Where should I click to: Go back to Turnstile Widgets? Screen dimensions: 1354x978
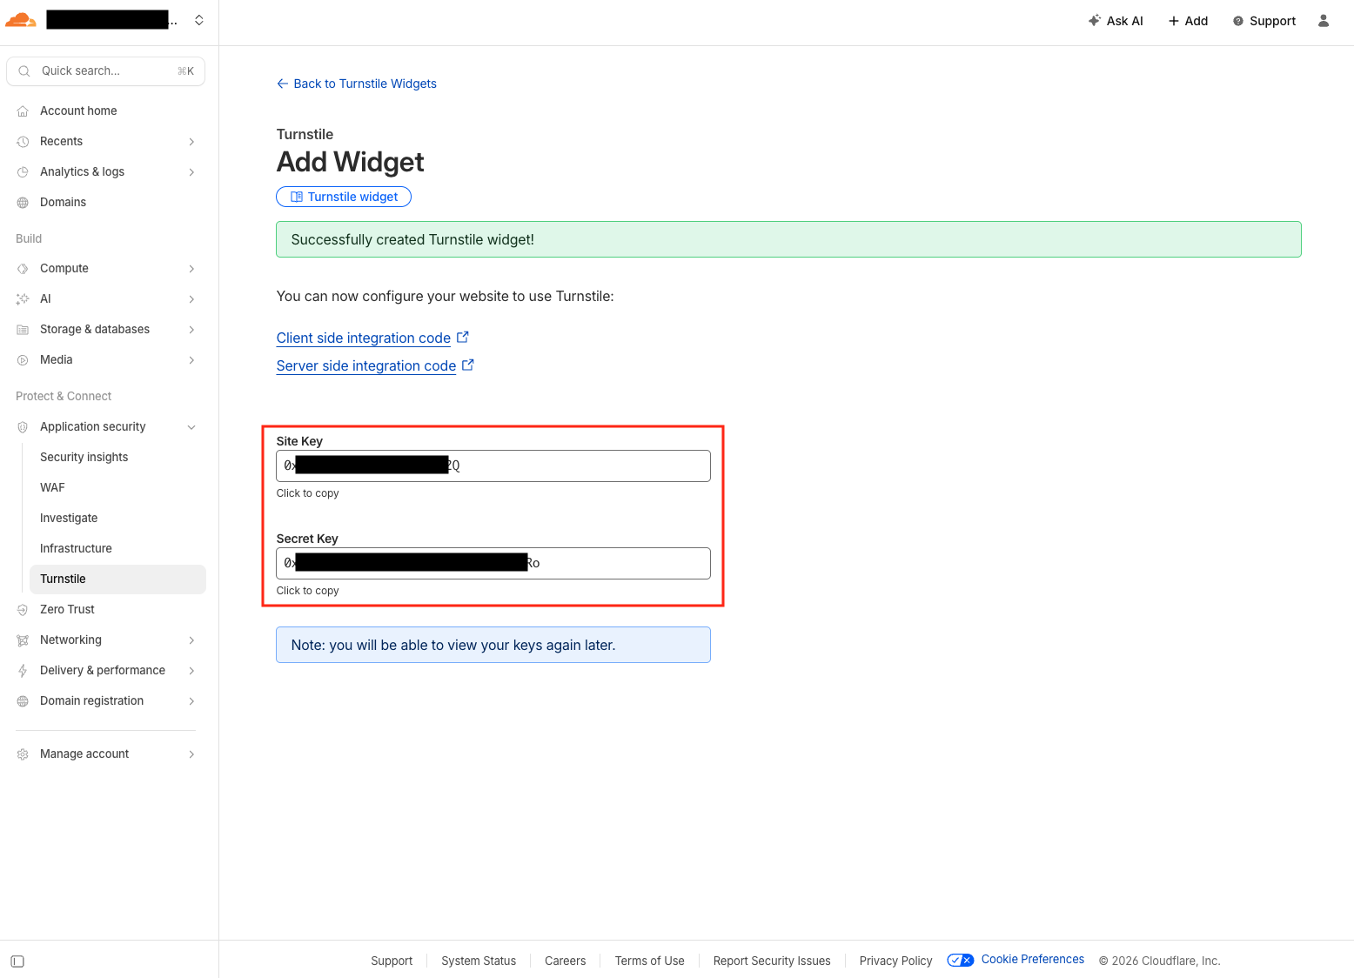coord(357,84)
